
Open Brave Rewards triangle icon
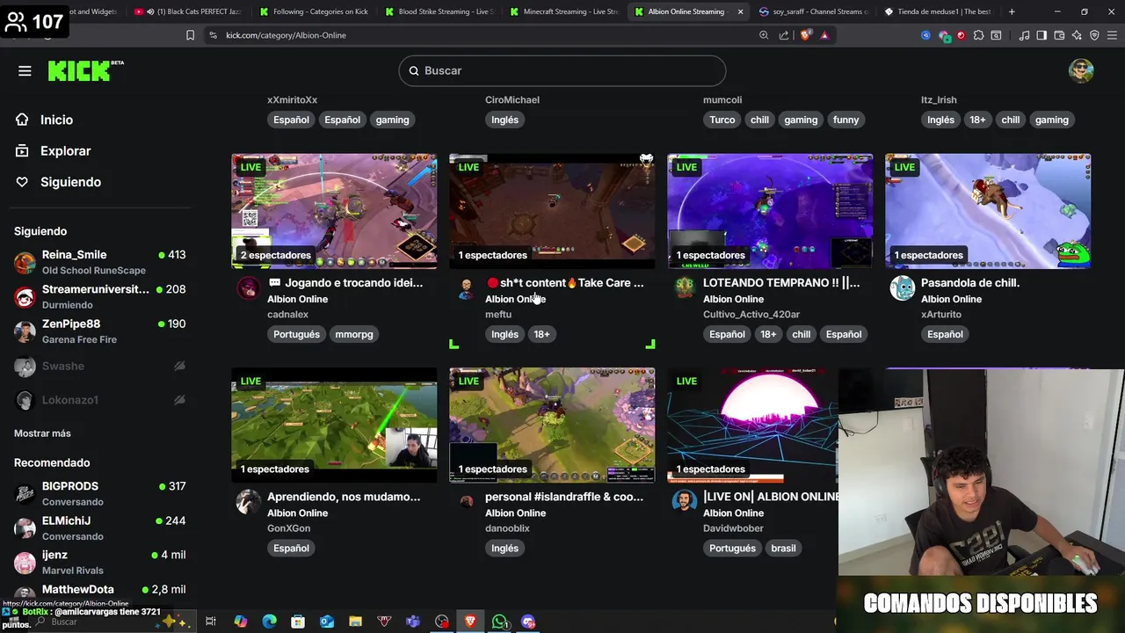click(x=824, y=35)
